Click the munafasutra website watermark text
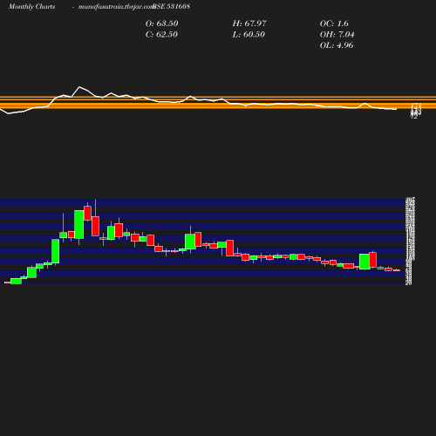Screen dimensions: 436x436 click(x=116, y=7)
